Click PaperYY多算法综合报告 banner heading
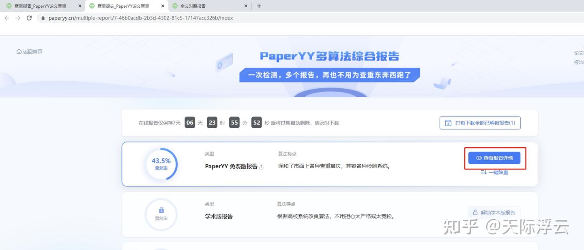The width and height of the screenshot is (584, 250). pos(329,56)
